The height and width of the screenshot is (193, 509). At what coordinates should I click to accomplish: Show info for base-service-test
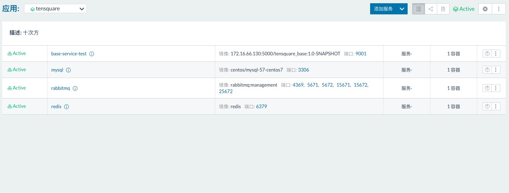[92, 54]
